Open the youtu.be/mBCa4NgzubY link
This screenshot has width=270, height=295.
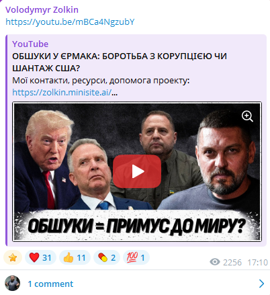[x=70, y=22]
